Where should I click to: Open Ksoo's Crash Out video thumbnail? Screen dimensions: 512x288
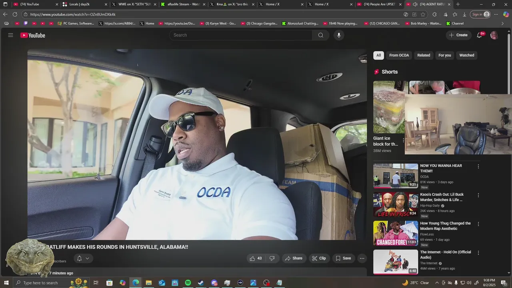pos(396,204)
